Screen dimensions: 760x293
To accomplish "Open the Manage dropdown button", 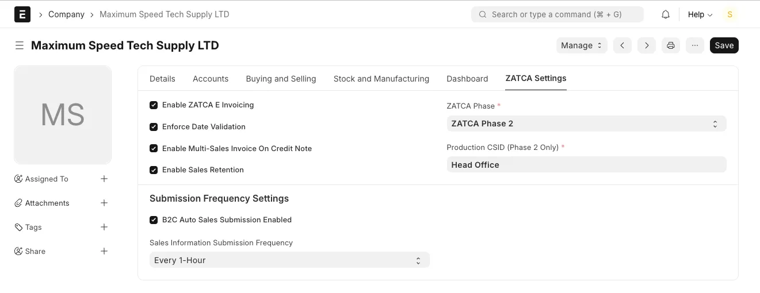I will point(582,45).
